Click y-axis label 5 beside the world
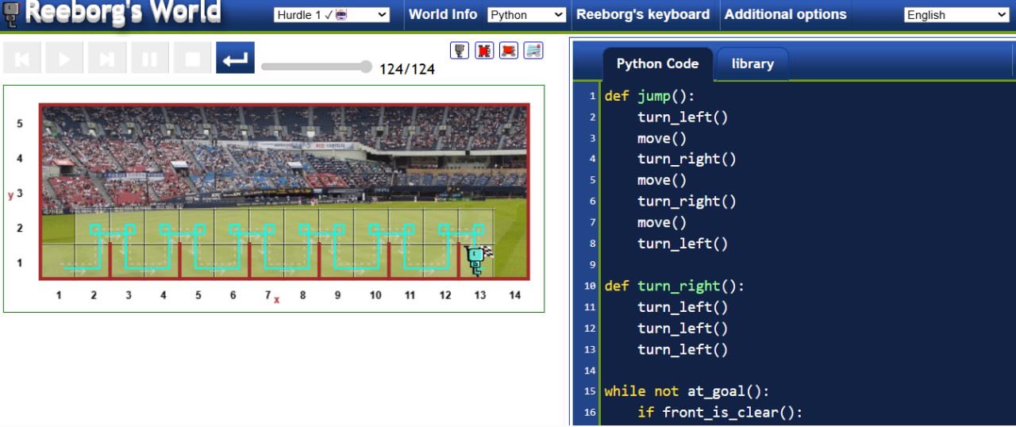 pyautogui.click(x=20, y=124)
